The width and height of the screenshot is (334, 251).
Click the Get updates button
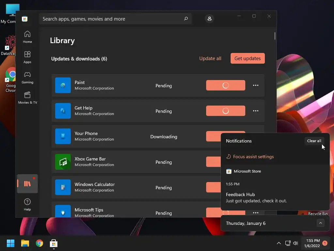click(x=248, y=58)
